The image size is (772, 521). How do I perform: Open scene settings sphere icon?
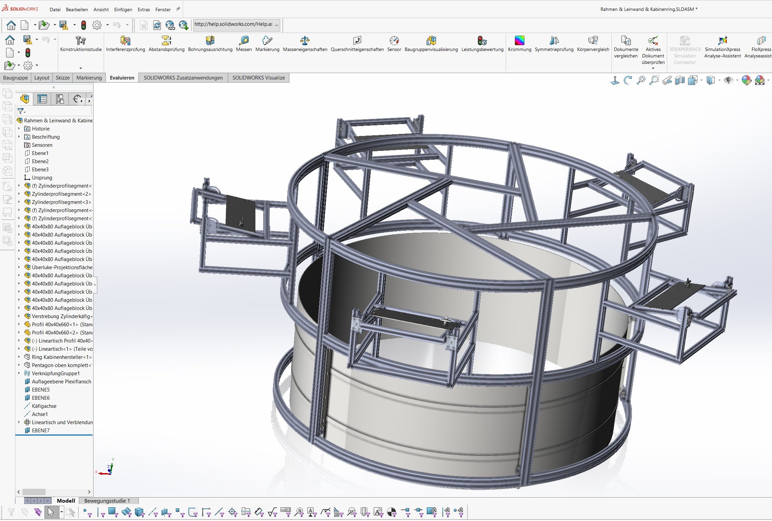(x=759, y=81)
